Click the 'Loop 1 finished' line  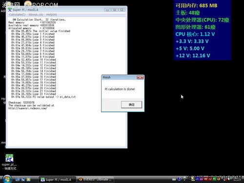pyautogui.click(x=33, y=34)
